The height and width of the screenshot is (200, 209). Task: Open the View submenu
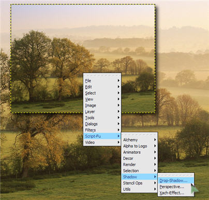click(102, 99)
